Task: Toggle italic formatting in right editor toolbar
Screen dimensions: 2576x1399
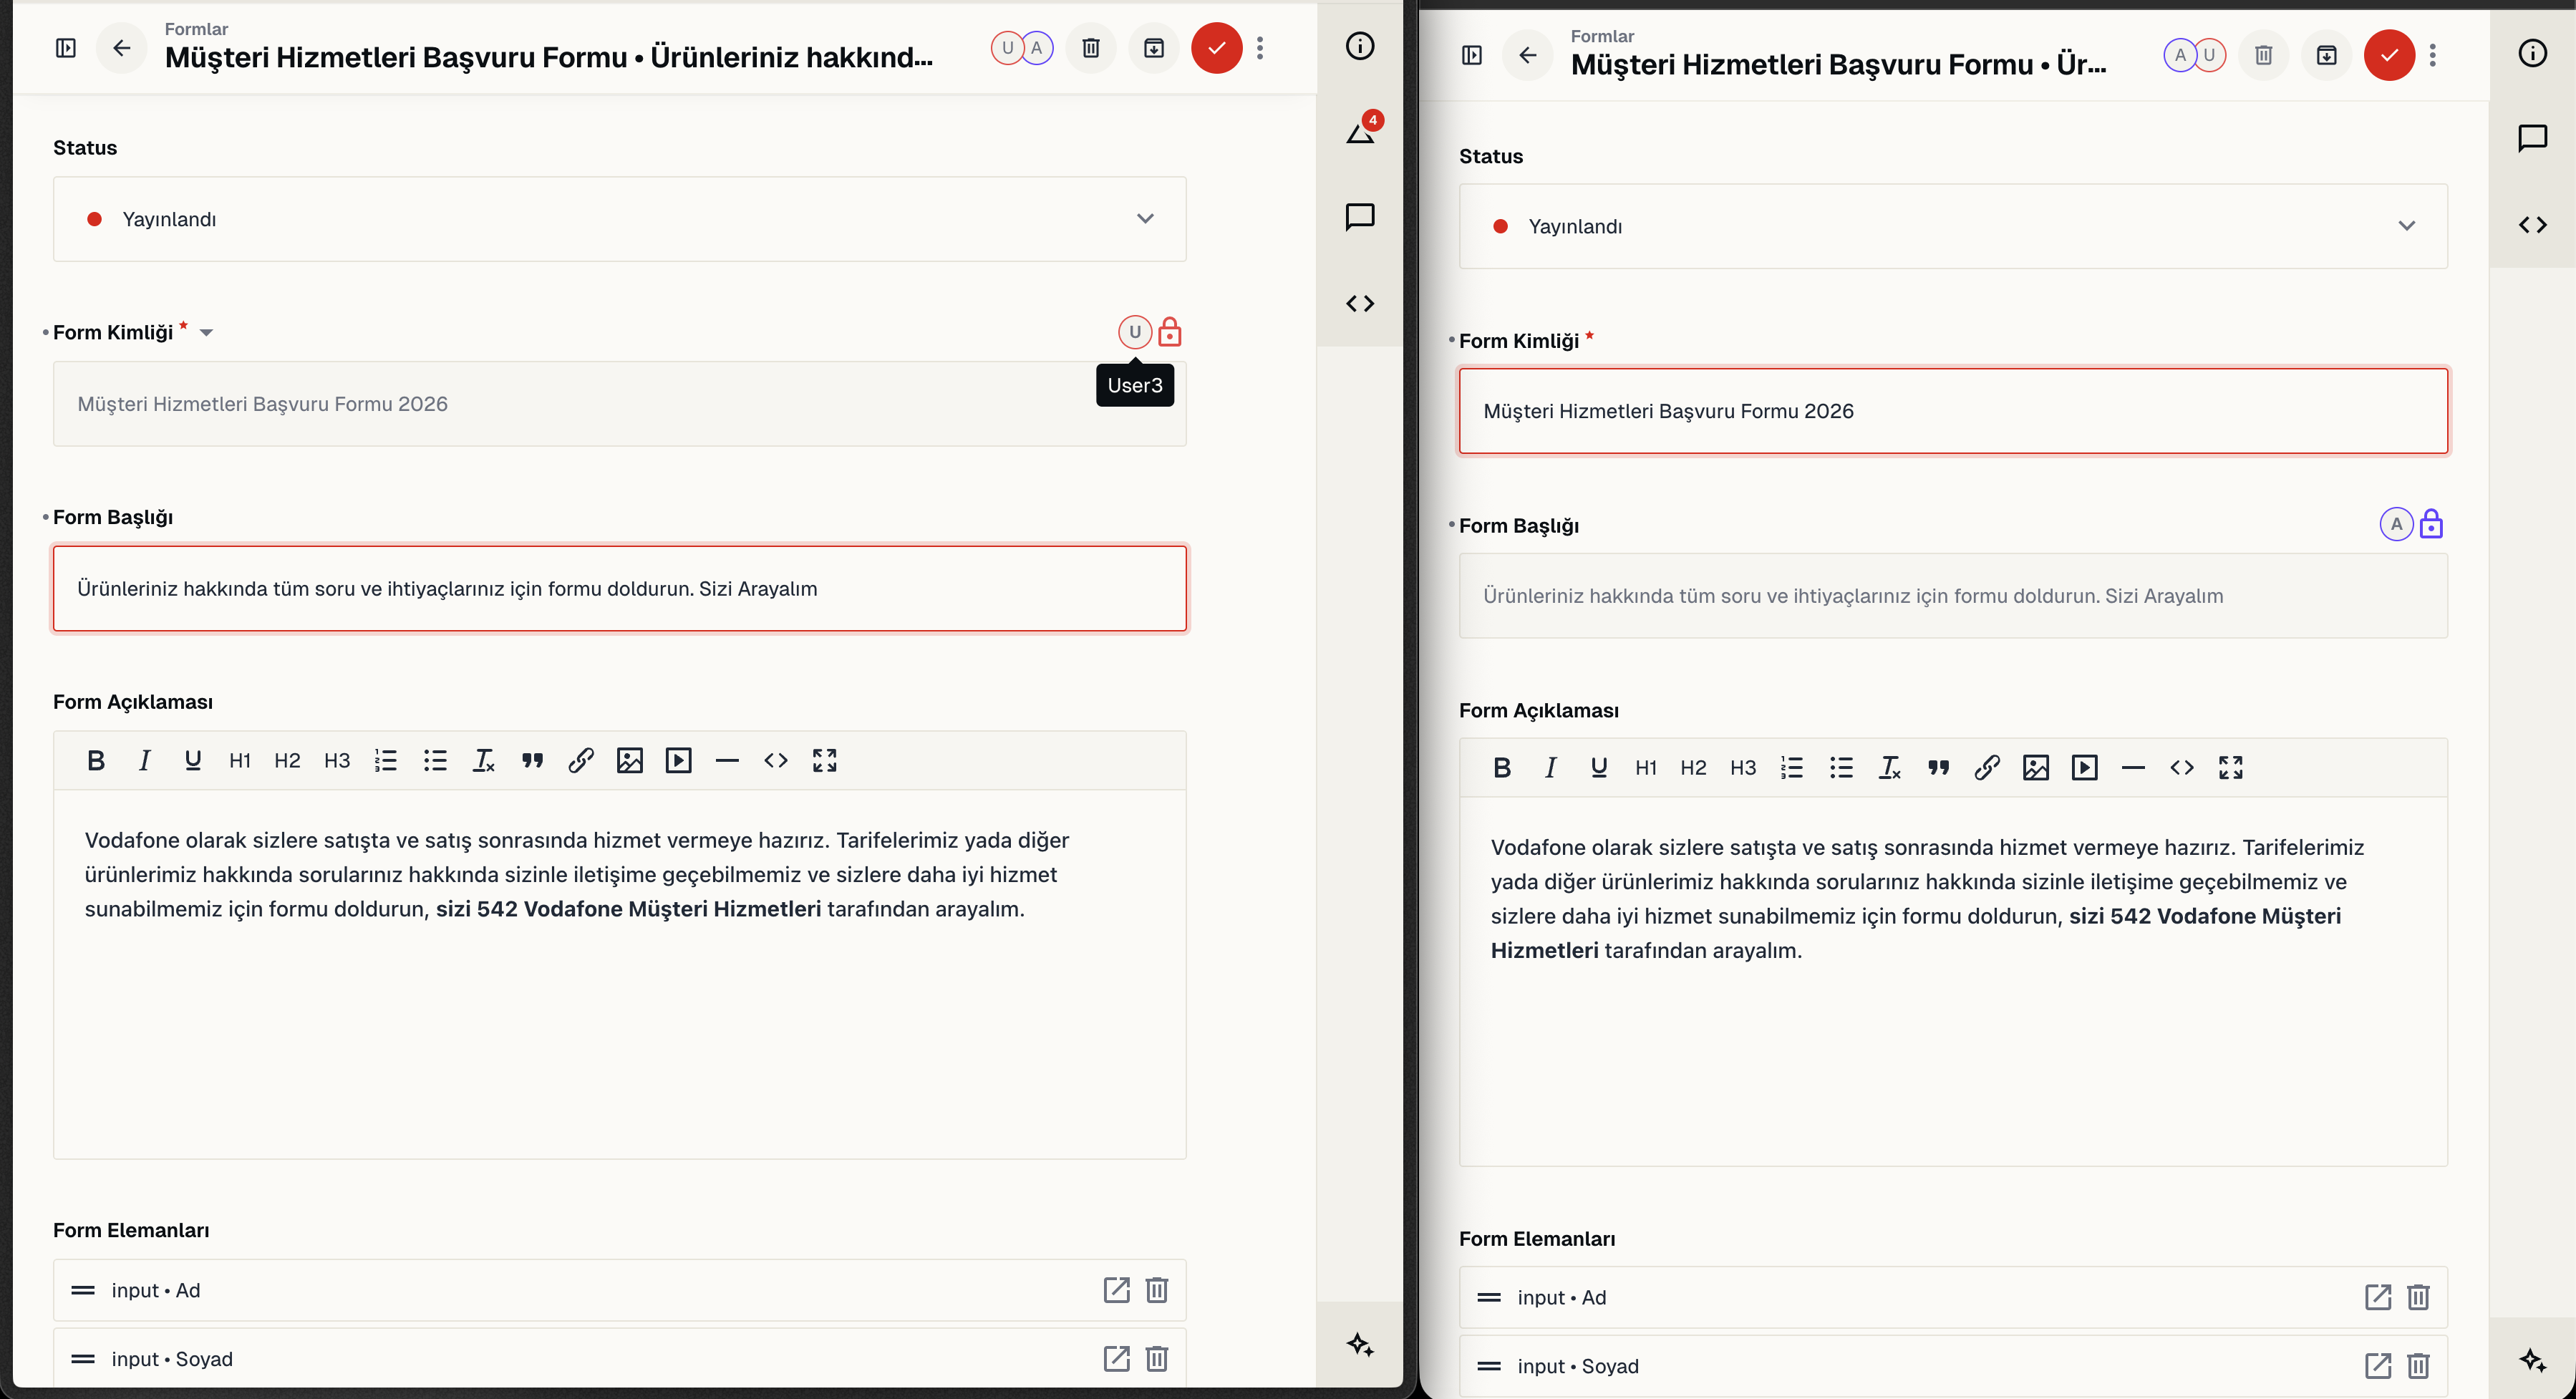Action: [x=1550, y=767]
